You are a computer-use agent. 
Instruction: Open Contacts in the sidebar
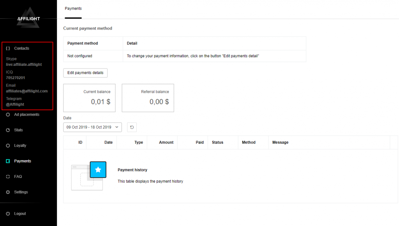click(x=22, y=48)
